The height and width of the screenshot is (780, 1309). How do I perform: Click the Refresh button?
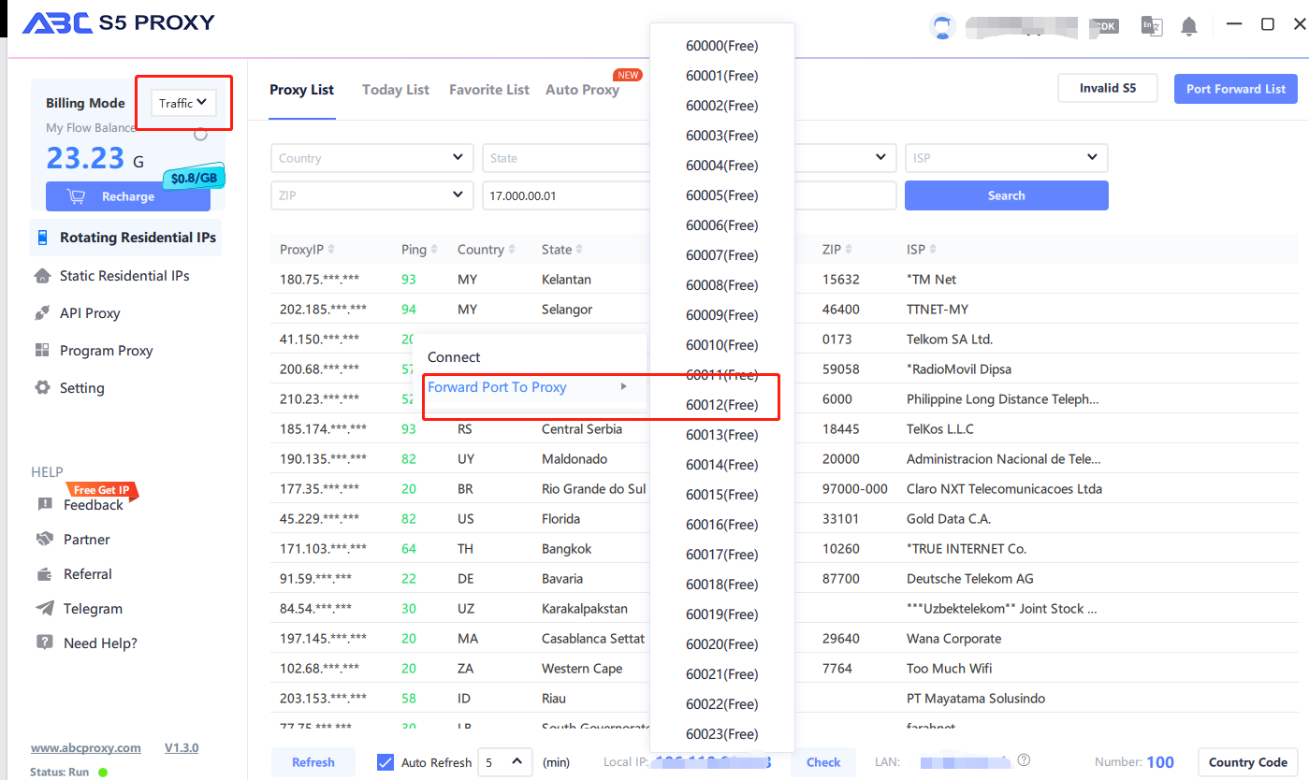313,762
